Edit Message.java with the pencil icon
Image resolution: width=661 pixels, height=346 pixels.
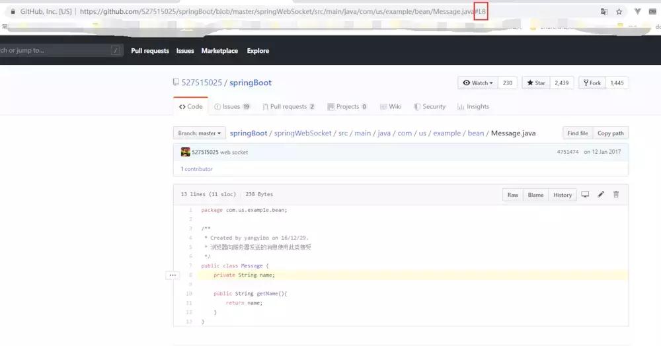pos(601,195)
